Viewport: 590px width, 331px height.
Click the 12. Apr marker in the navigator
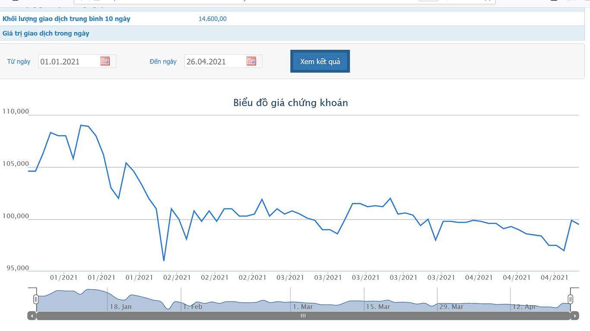[524, 307]
